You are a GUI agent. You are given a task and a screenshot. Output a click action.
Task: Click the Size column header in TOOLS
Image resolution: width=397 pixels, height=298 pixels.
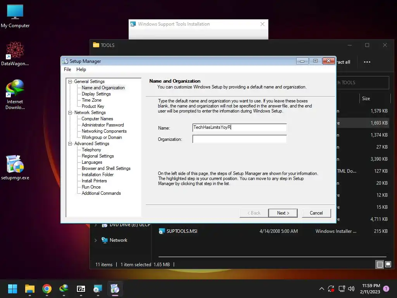pos(375,99)
